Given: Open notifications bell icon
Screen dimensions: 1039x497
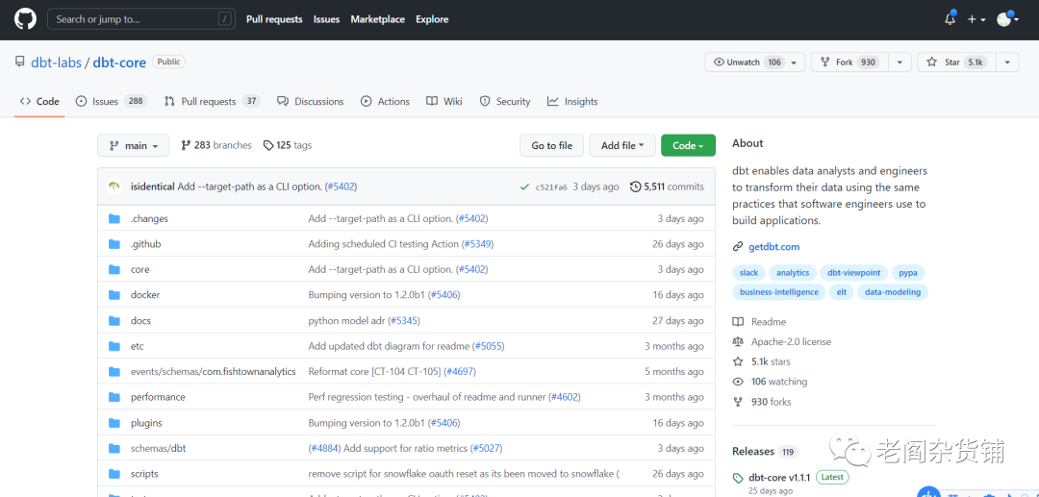Looking at the screenshot, I should click(950, 19).
